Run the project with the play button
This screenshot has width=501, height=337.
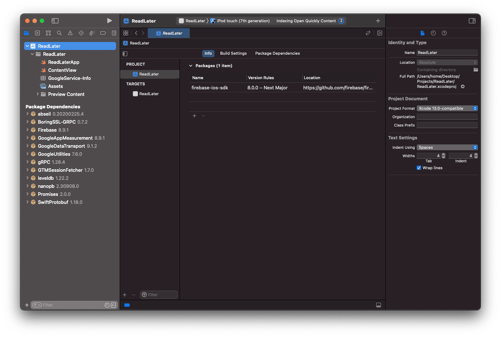pos(109,21)
